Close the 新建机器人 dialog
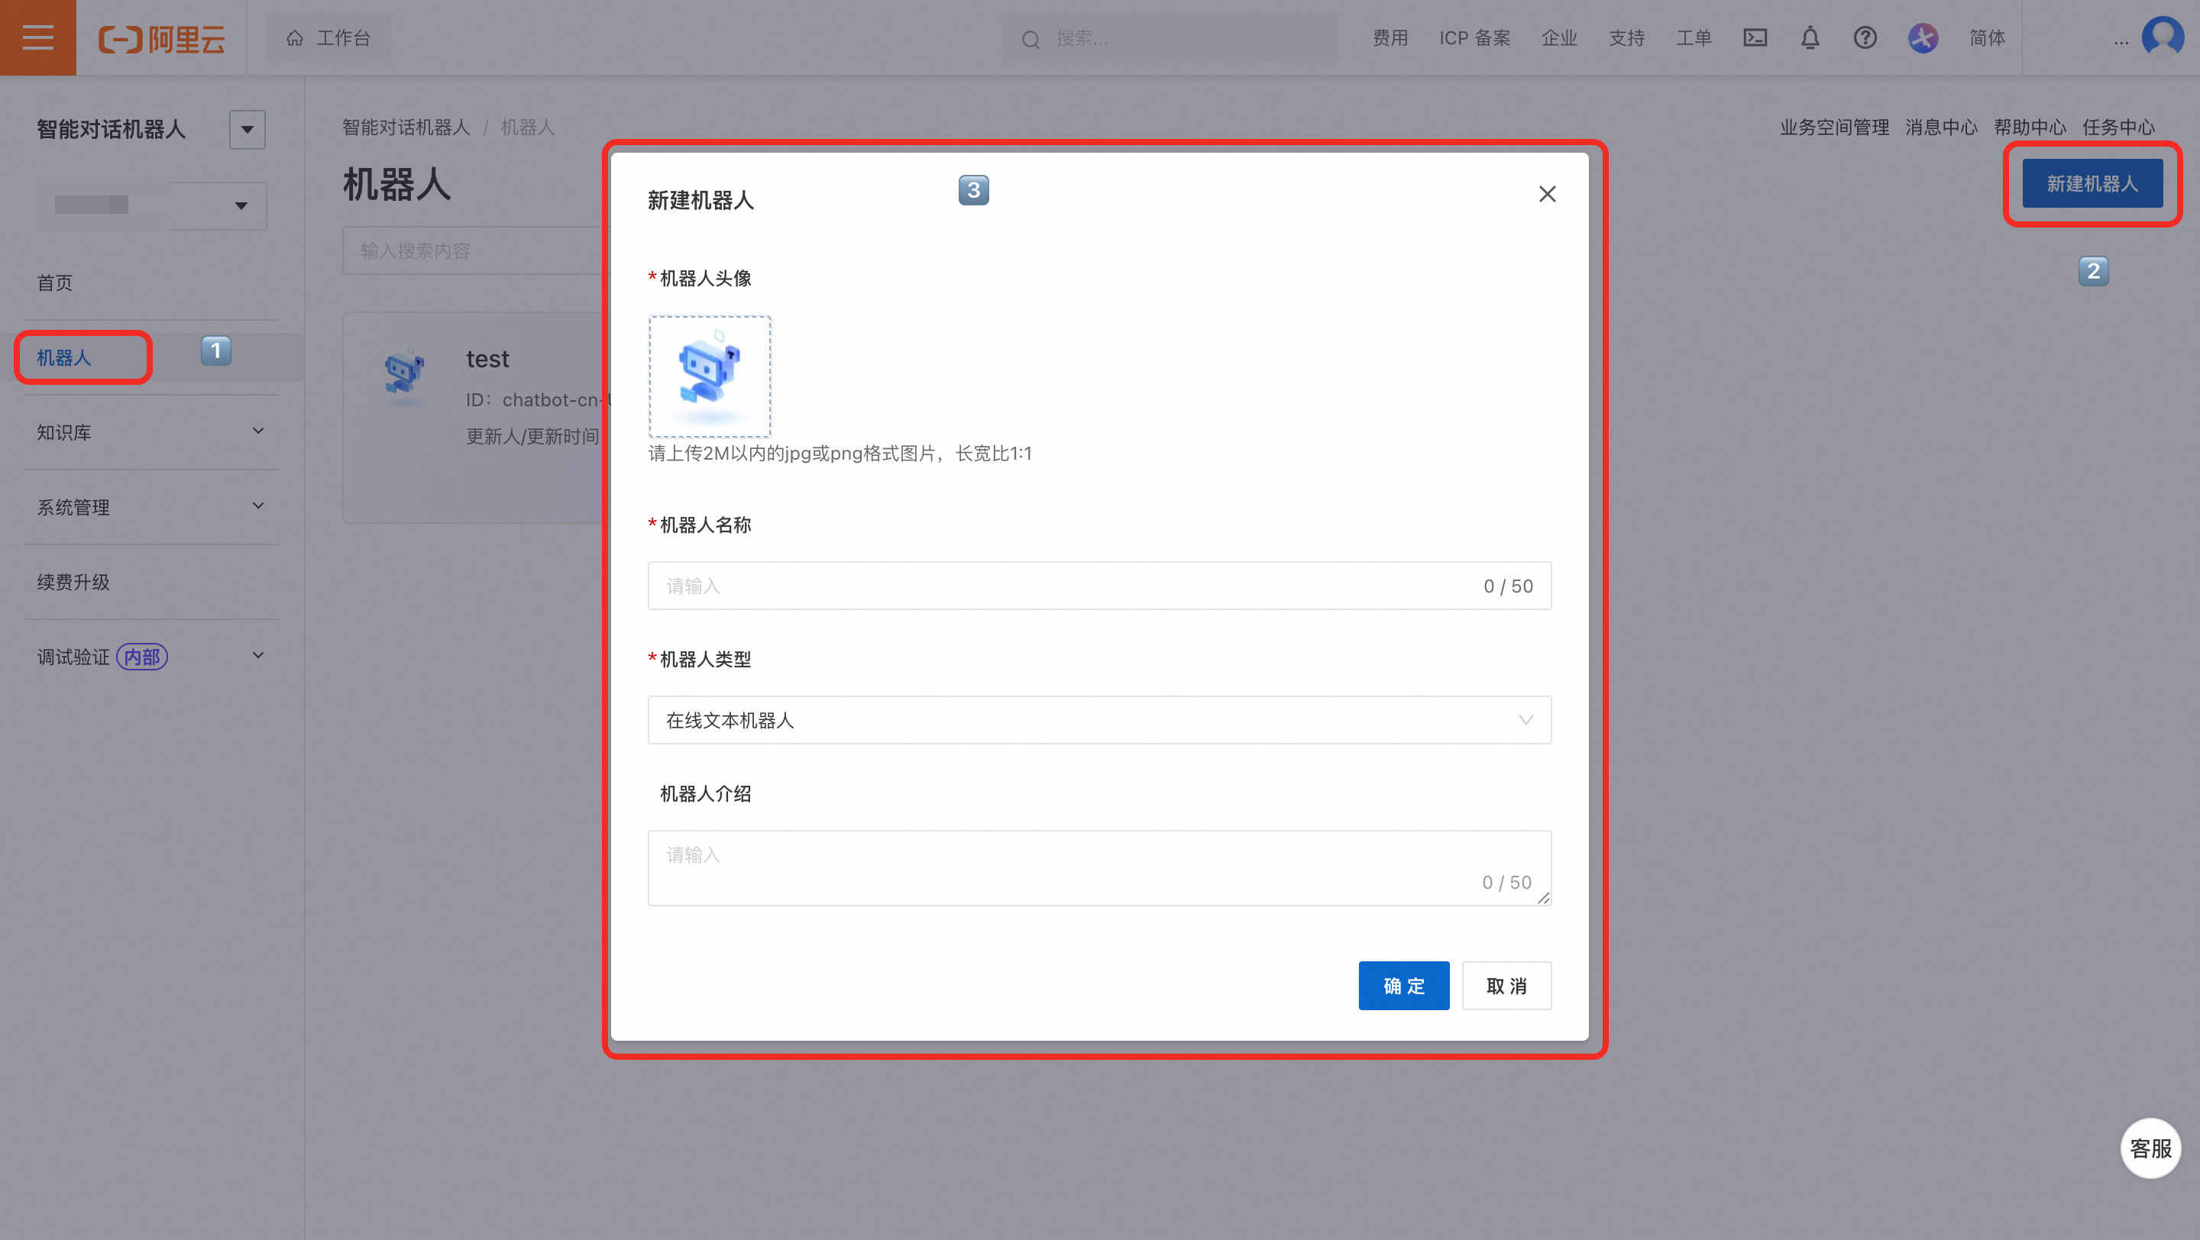This screenshot has height=1240, width=2200. (x=1547, y=195)
